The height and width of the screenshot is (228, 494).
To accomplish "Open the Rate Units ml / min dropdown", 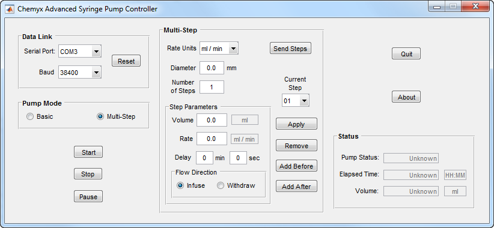I will click(x=219, y=49).
